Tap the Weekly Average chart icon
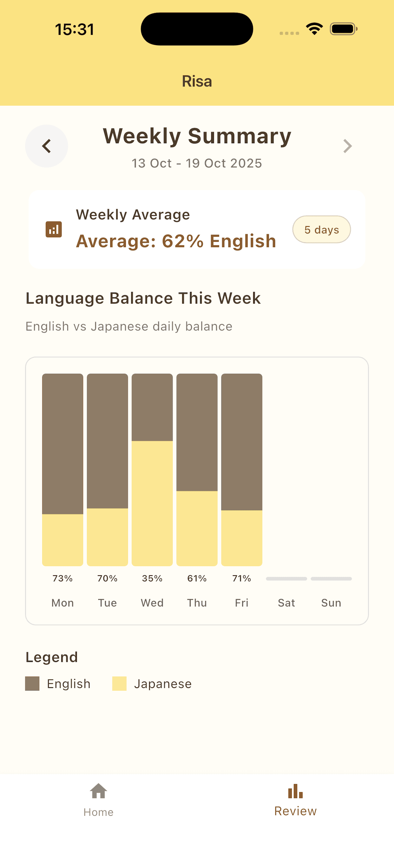 coord(54,229)
